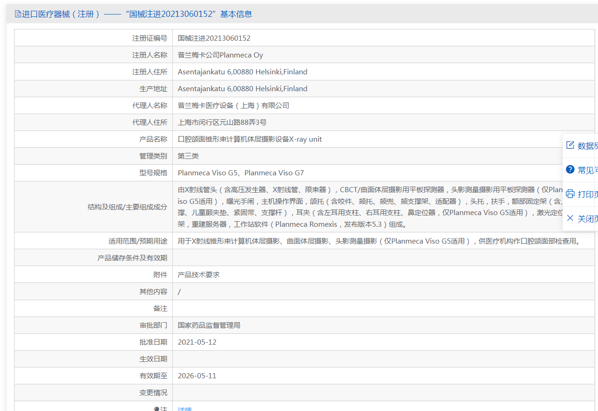Click the 管理类别 label
This screenshot has width=598, height=411.
153,156
